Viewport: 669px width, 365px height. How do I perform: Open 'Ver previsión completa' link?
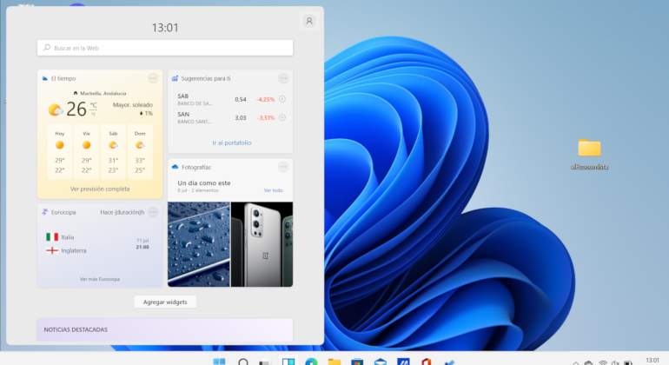point(100,189)
